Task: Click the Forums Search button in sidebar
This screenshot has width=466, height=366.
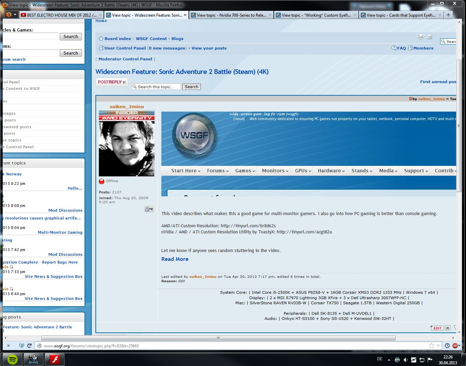Action: (71, 53)
